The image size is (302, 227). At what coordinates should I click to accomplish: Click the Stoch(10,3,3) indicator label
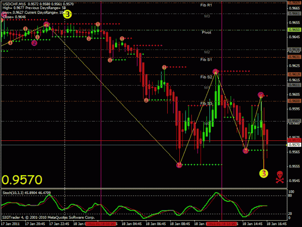[x=27, y=193]
